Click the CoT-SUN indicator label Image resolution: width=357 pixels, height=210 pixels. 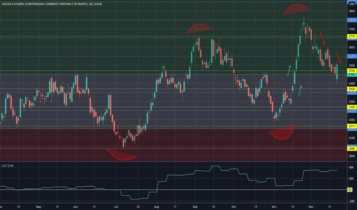pos(8,166)
